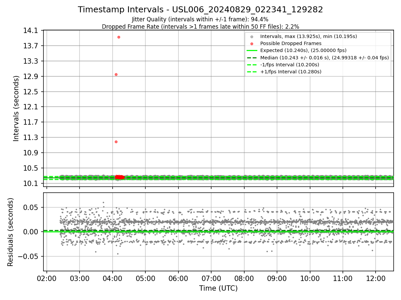The height and width of the screenshot is (300, 401).
Task: Click the x-axis tick label '11:00'
Action: 343,278
